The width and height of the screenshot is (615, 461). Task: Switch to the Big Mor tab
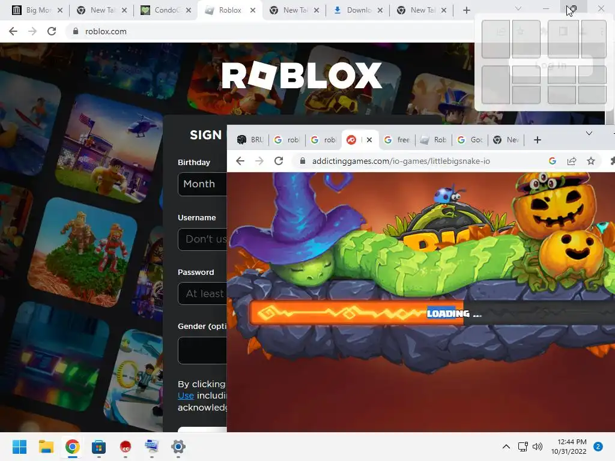37,10
